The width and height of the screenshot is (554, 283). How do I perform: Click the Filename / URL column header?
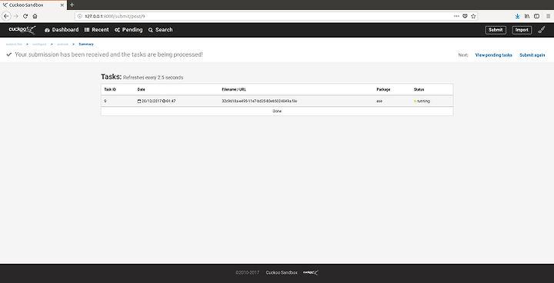tap(234, 90)
